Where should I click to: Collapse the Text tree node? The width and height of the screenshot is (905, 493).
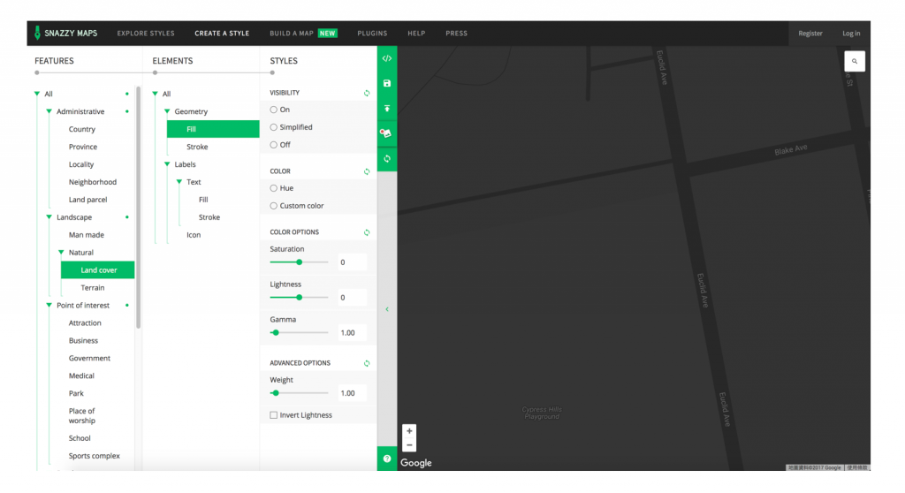pos(179,182)
